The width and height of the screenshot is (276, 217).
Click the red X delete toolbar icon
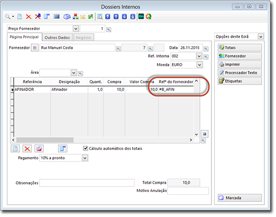pos(28,17)
